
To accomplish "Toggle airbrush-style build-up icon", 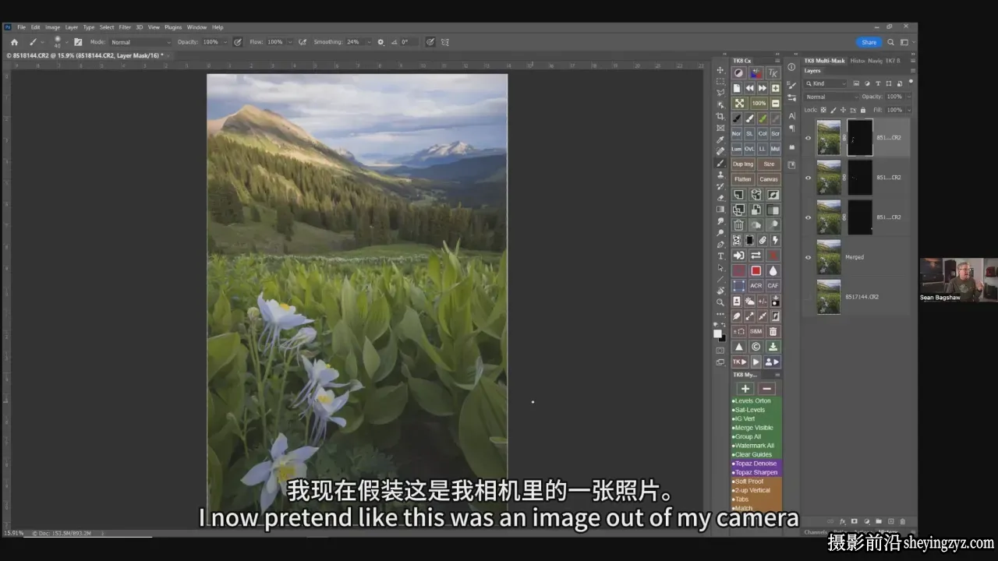I will pos(302,42).
